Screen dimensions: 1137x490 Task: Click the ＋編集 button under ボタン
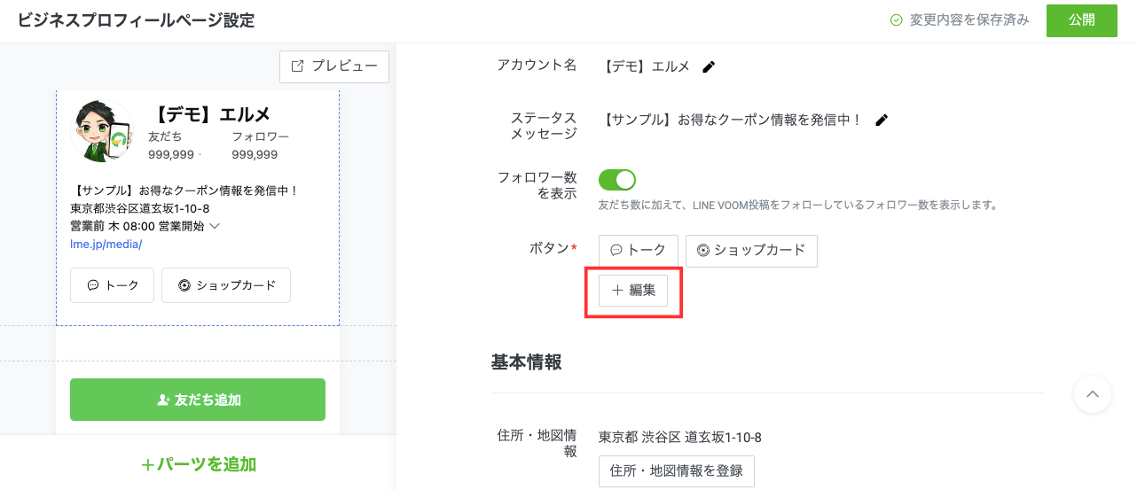(633, 290)
